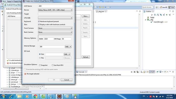
Task: Open the Device dropdown showing Galaxy Nexus
Action: (55, 10)
